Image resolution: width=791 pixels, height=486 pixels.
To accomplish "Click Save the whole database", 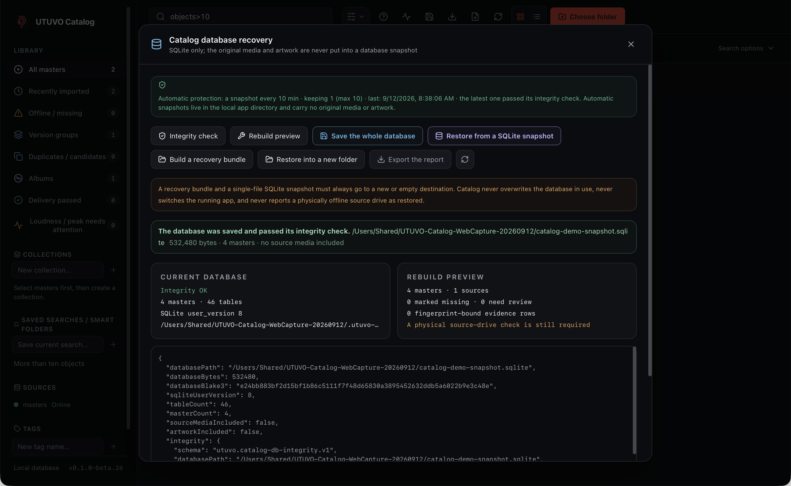I will click(367, 136).
